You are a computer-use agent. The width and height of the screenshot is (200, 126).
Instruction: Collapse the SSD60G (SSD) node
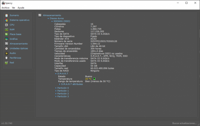pyautogui.click(x=52, y=21)
